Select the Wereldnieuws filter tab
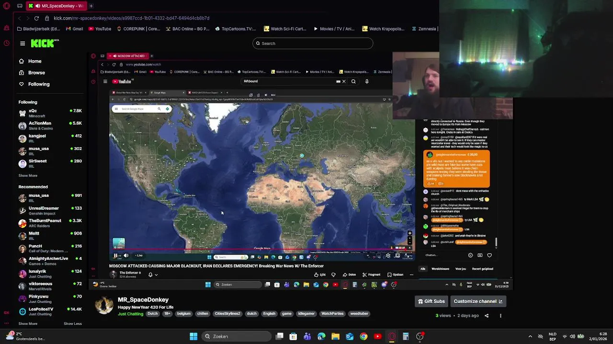The image size is (613, 344). pos(441,269)
